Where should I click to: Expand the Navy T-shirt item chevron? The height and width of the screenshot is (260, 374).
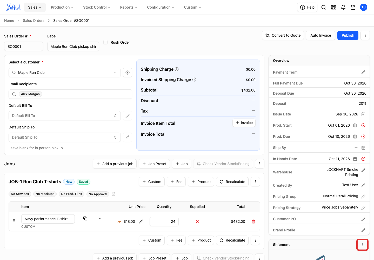[100, 218]
